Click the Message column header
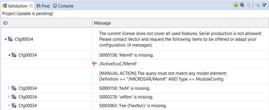Viewport: 269px width, 110px height. [180, 23]
